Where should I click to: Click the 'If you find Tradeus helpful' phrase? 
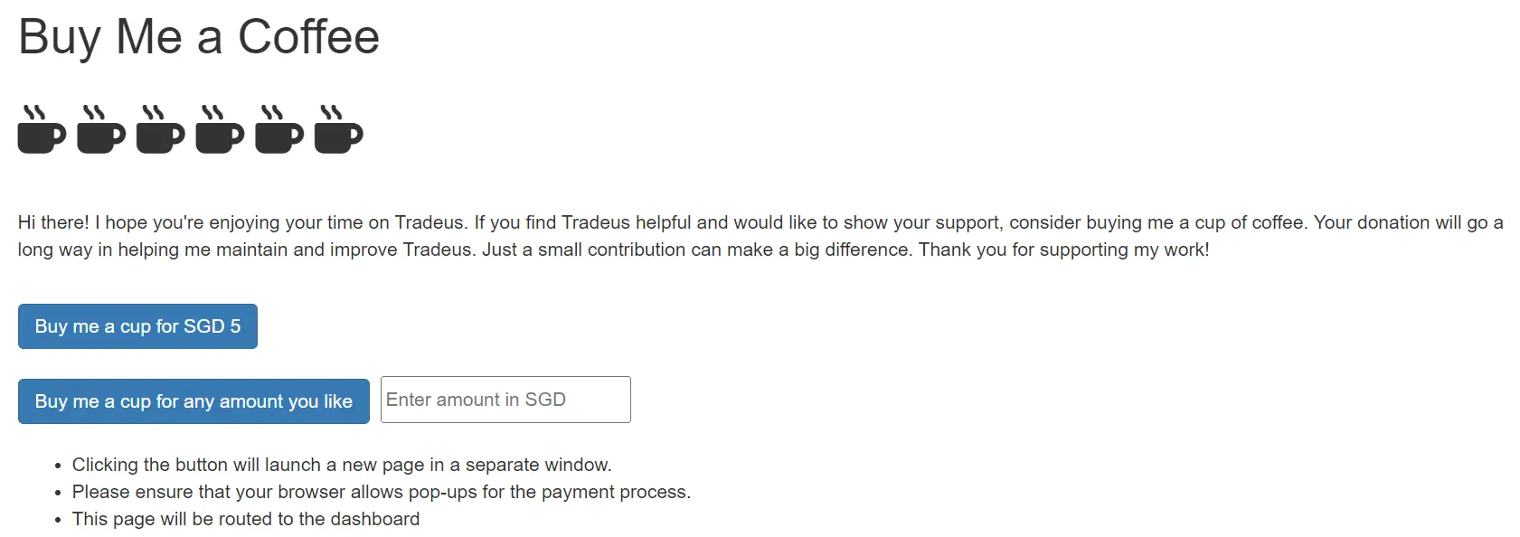[x=582, y=222]
